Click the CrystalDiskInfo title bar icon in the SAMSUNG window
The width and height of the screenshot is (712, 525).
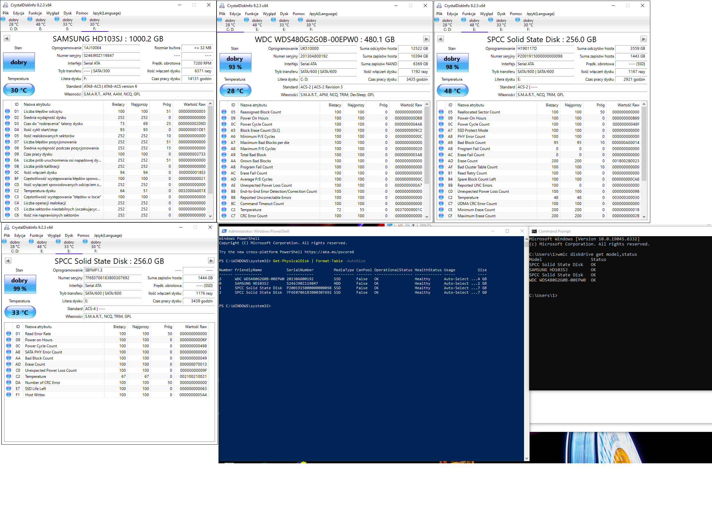(x=5, y=5)
